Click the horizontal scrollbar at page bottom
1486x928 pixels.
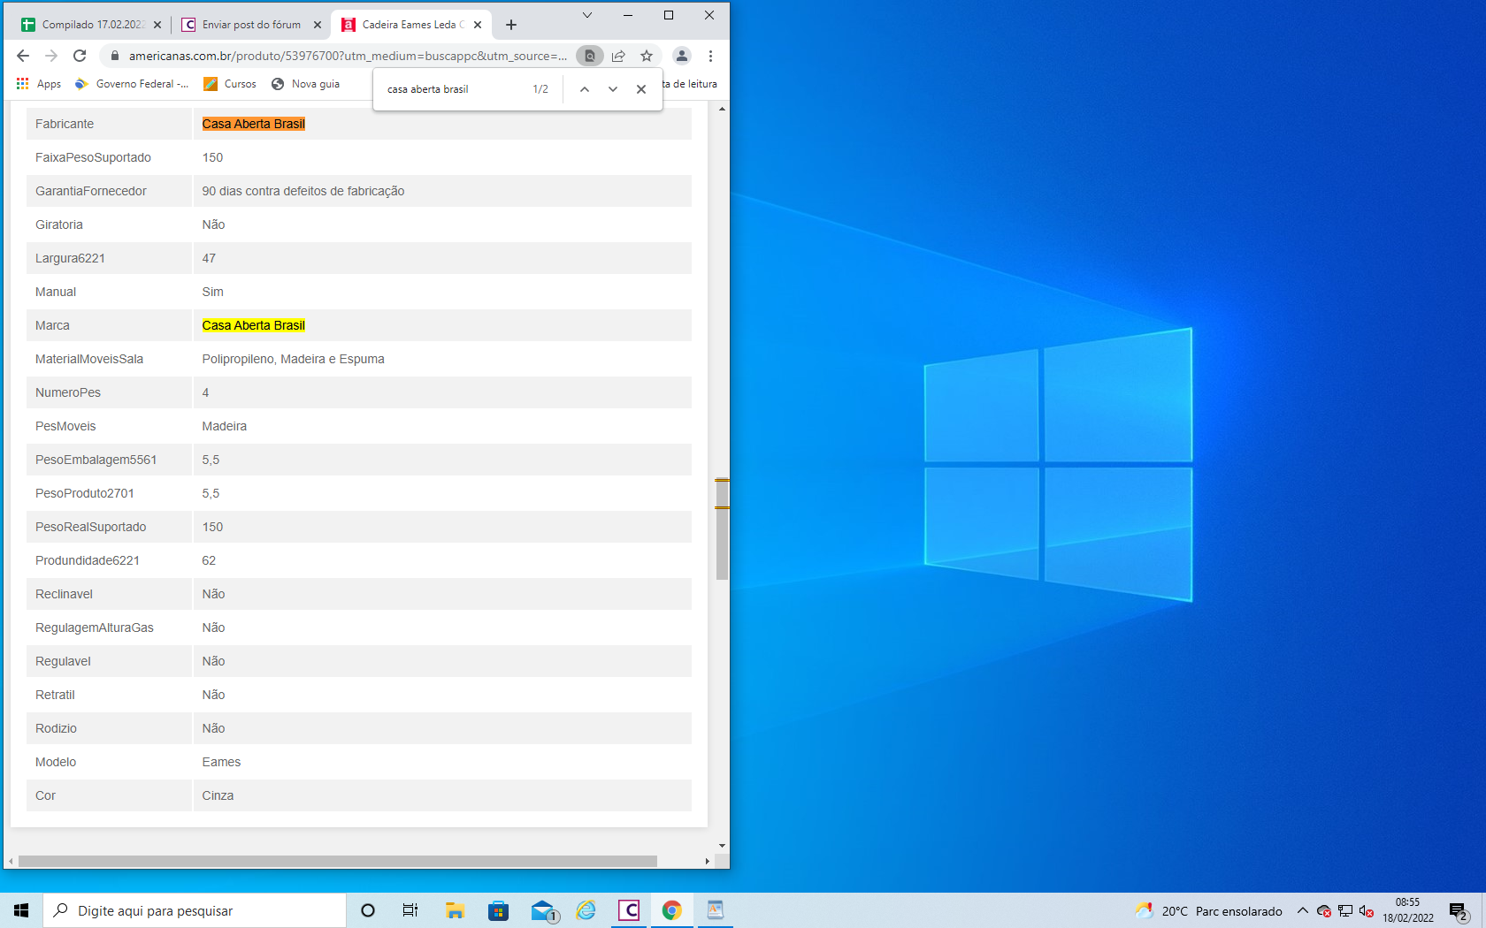tap(336, 861)
